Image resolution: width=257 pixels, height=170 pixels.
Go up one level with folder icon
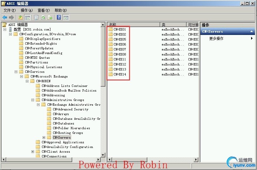point(21,17)
